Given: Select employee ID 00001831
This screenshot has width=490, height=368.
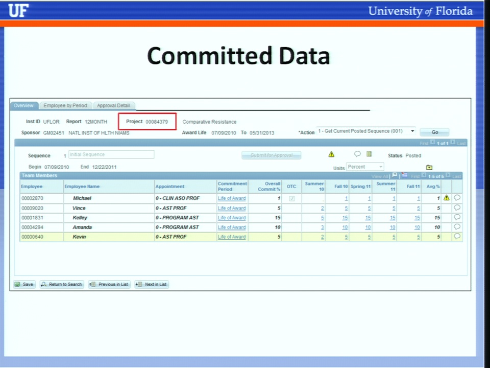Looking at the screenshot, I should point(33,218).
